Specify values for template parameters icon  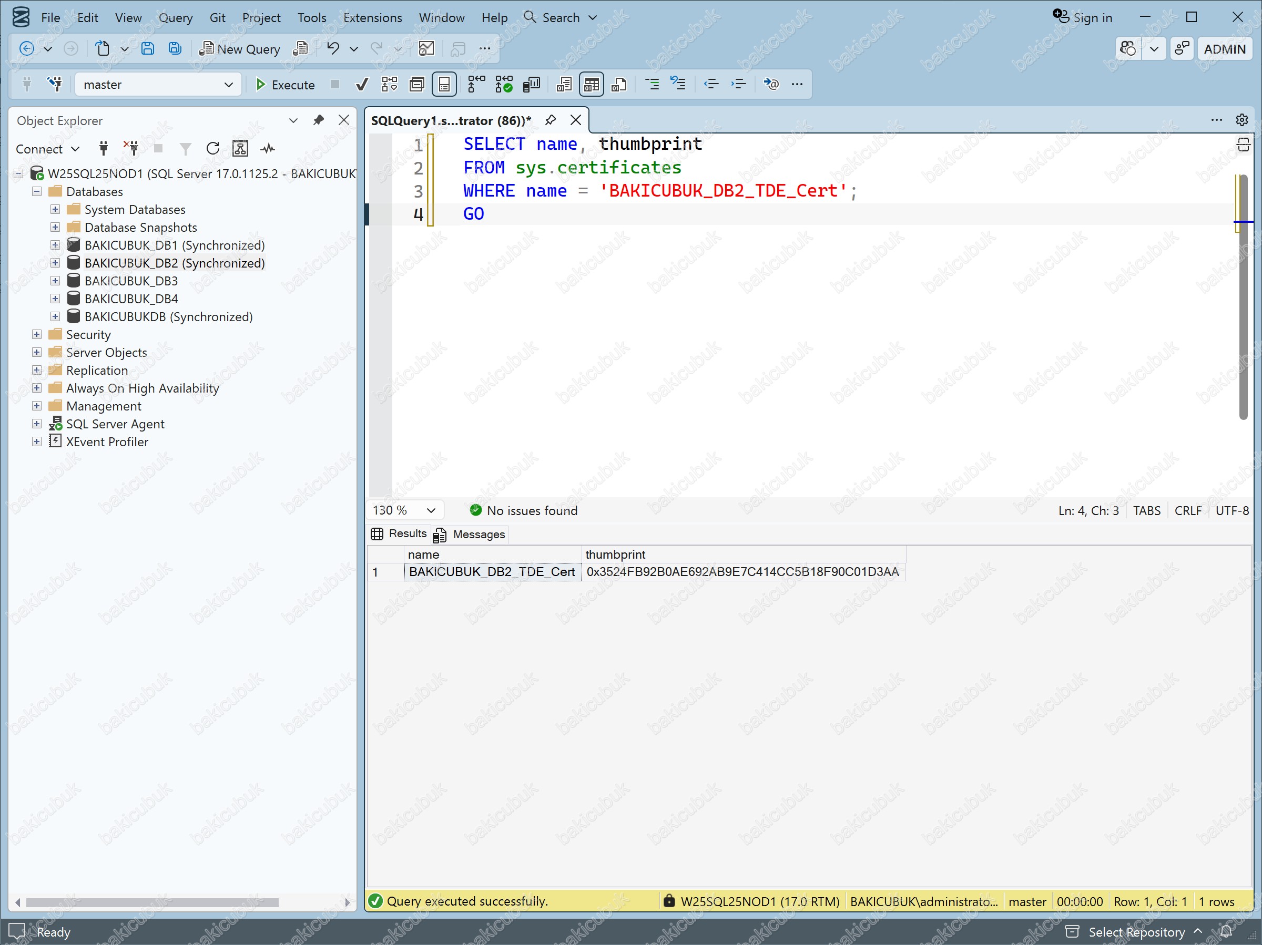tap(771, 85)
